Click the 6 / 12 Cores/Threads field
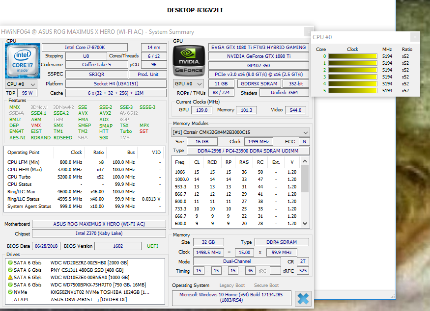430x311 pixels. [x=154, y=56]
